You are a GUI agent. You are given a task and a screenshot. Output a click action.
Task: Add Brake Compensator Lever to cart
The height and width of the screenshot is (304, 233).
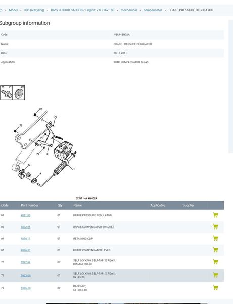click(215, 250)
